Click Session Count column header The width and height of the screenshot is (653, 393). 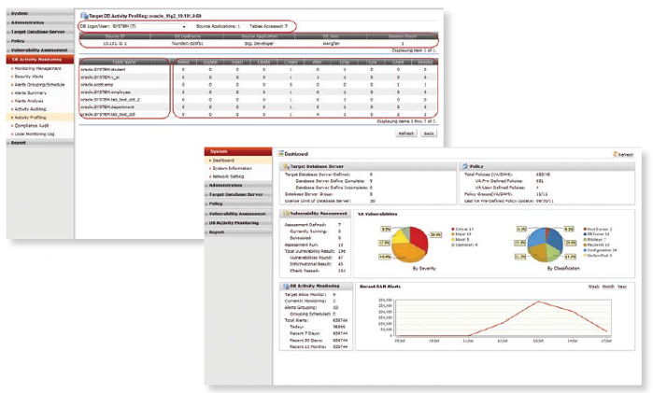pyautogui.click(x=403, y=36)
